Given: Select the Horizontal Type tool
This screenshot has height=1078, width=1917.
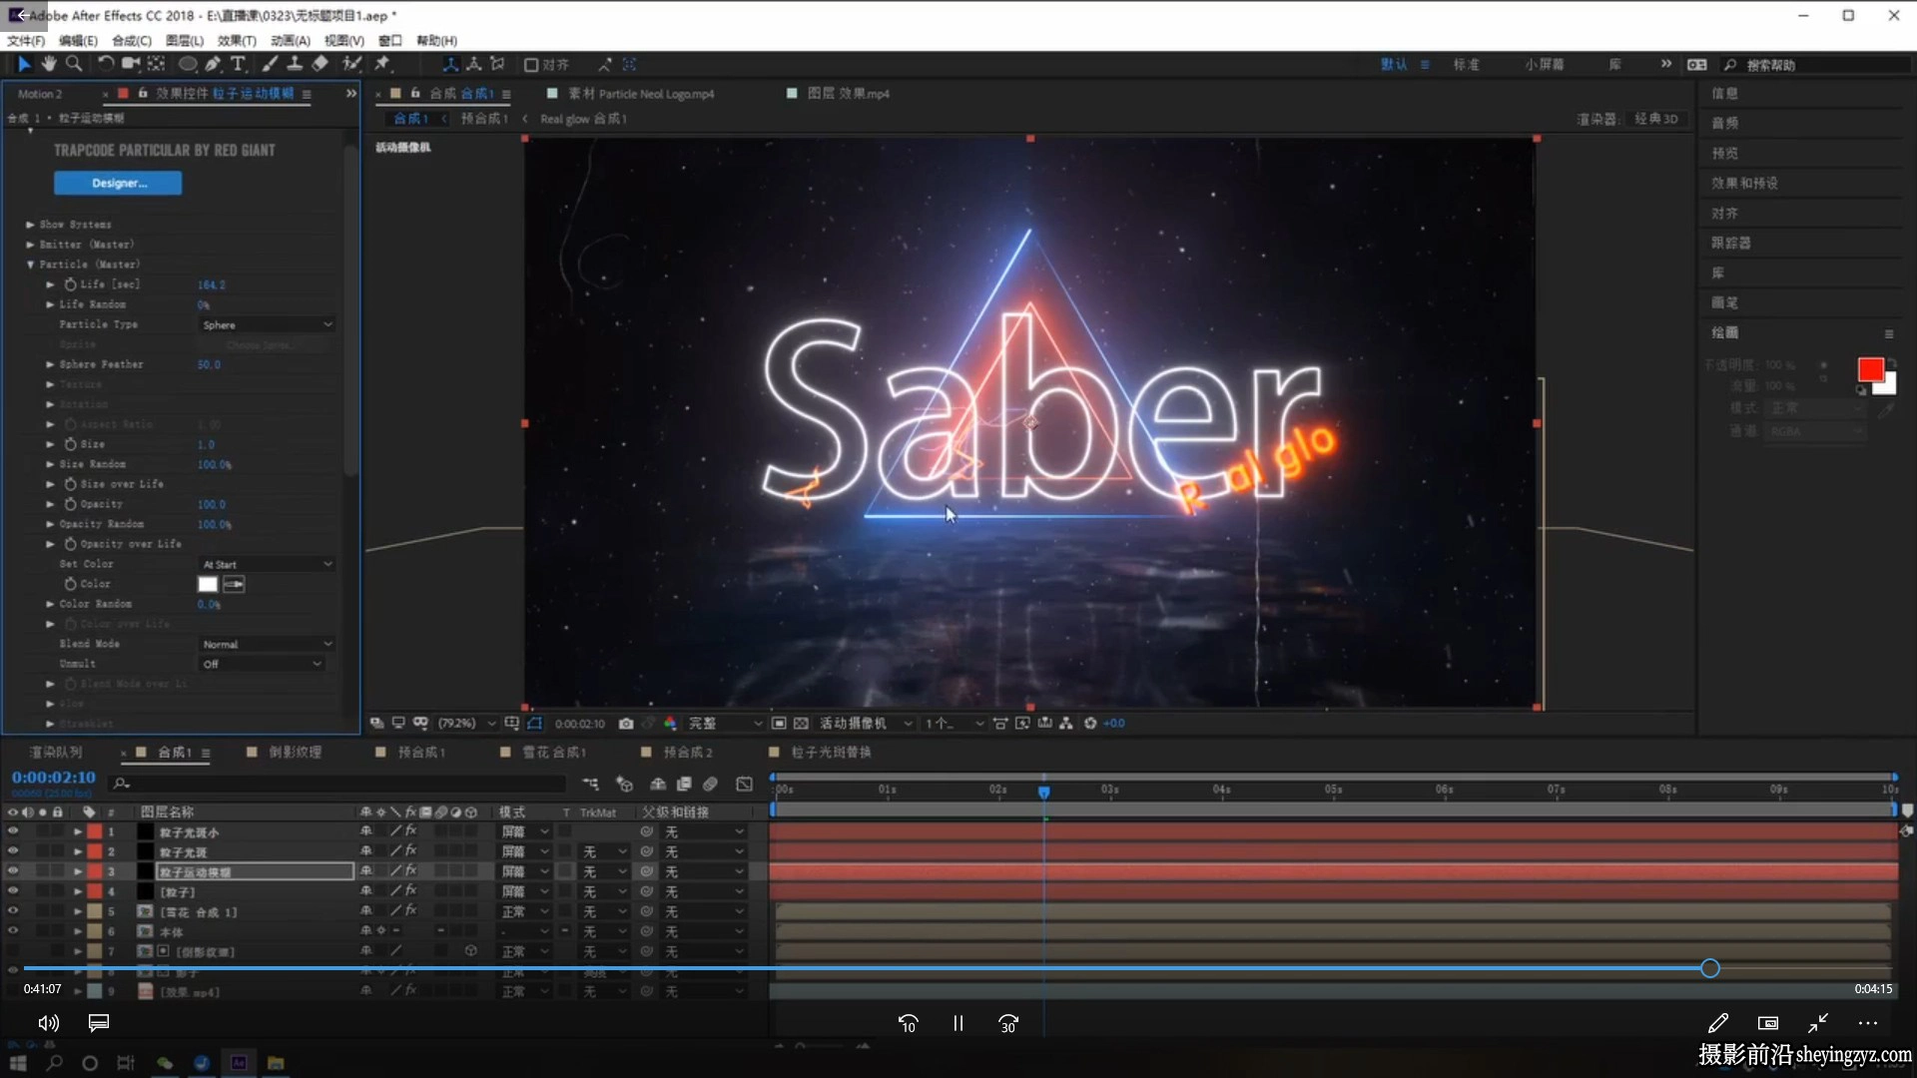Looking at the screenshot, I should point(238,64).
